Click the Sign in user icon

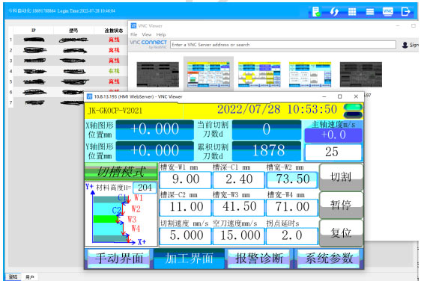click(x=405, y=45)
